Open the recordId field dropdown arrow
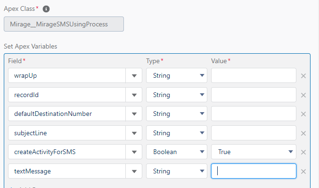Image resolution: width=319 pixels, height=188 pixels. coord(134,95)
